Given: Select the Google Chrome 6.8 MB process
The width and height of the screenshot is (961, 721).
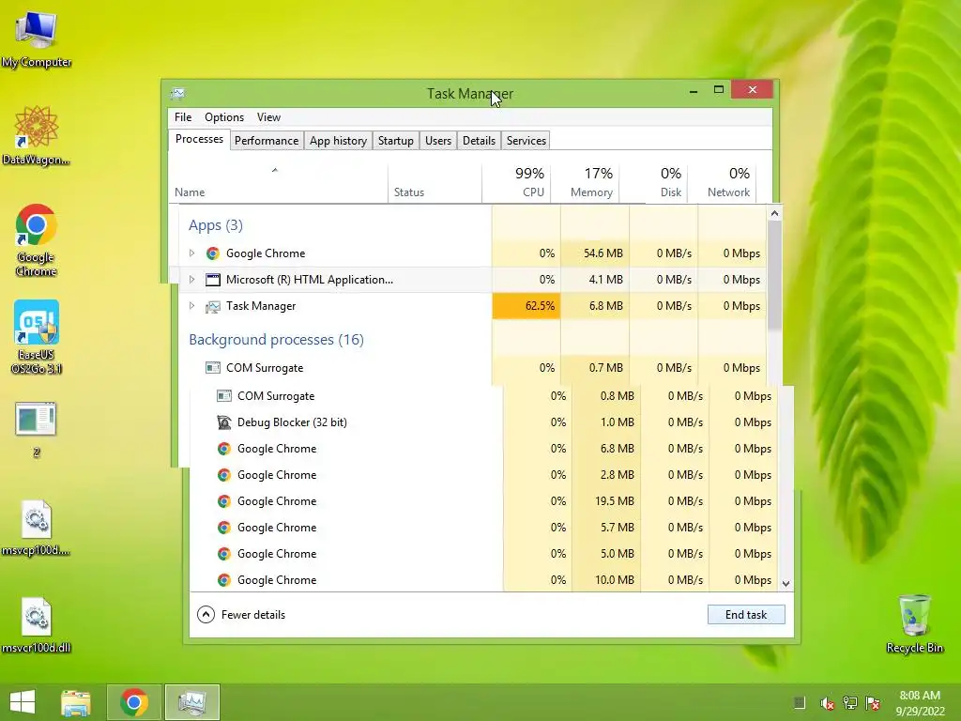Looking at the screenshot, I should coord(484,449).
